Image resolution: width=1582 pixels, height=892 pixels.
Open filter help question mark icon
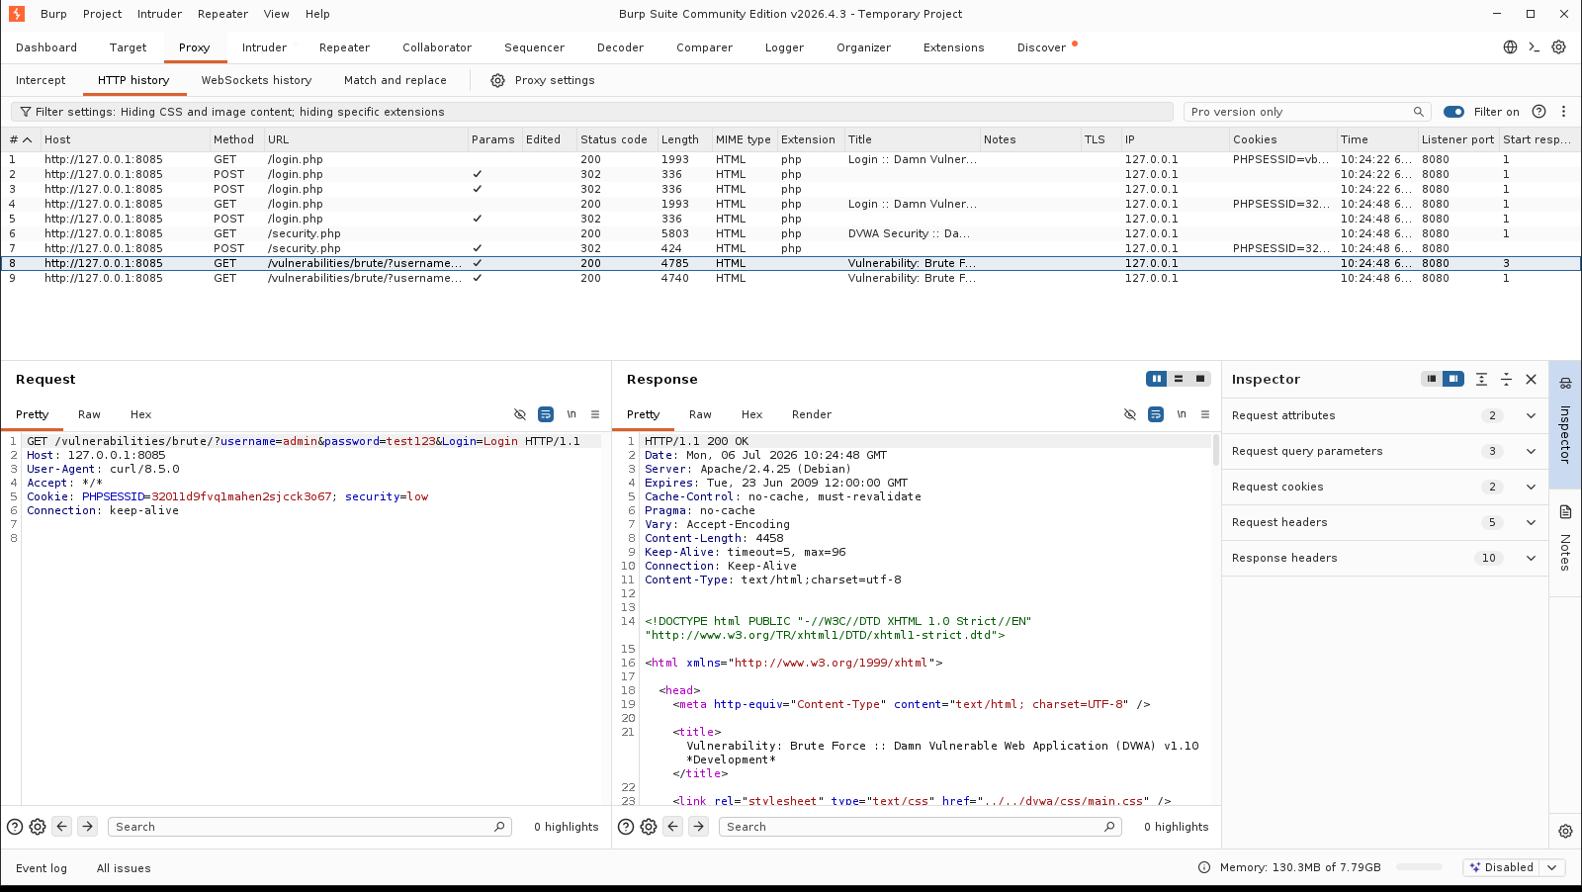(1538, 112)
